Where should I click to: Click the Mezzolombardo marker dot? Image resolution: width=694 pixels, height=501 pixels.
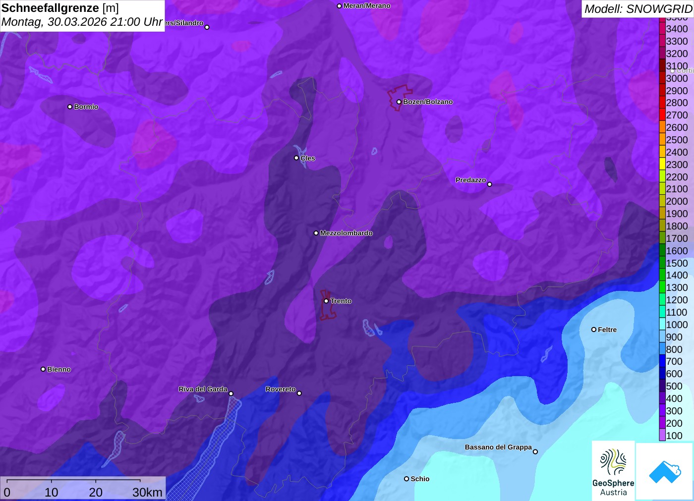click(316, 233)
